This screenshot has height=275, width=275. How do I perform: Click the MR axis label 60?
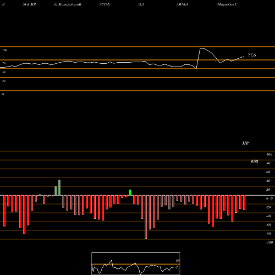[x=268, y=172]
